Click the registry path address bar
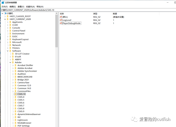The height and width of the screenshot is (127, 176). click(88, 10)
